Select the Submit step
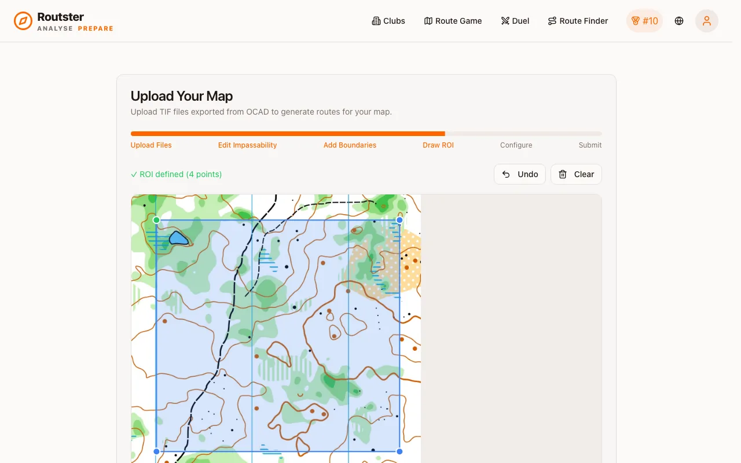 click(x=590, y=145)
